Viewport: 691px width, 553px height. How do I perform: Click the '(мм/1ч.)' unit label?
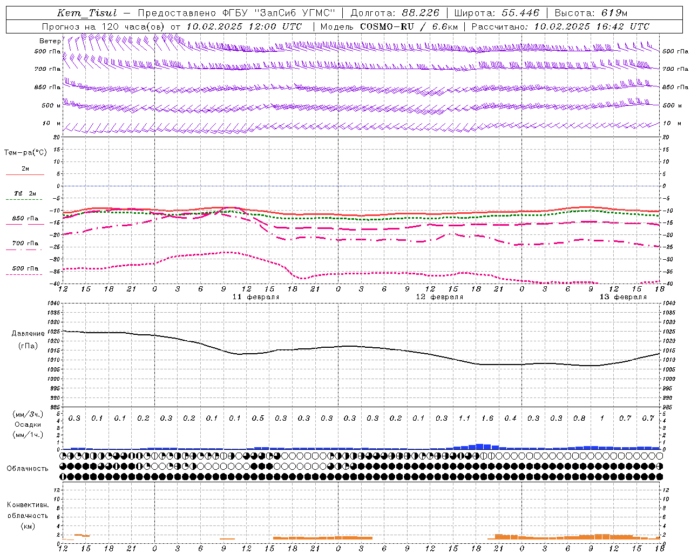[x=28, y=435]
